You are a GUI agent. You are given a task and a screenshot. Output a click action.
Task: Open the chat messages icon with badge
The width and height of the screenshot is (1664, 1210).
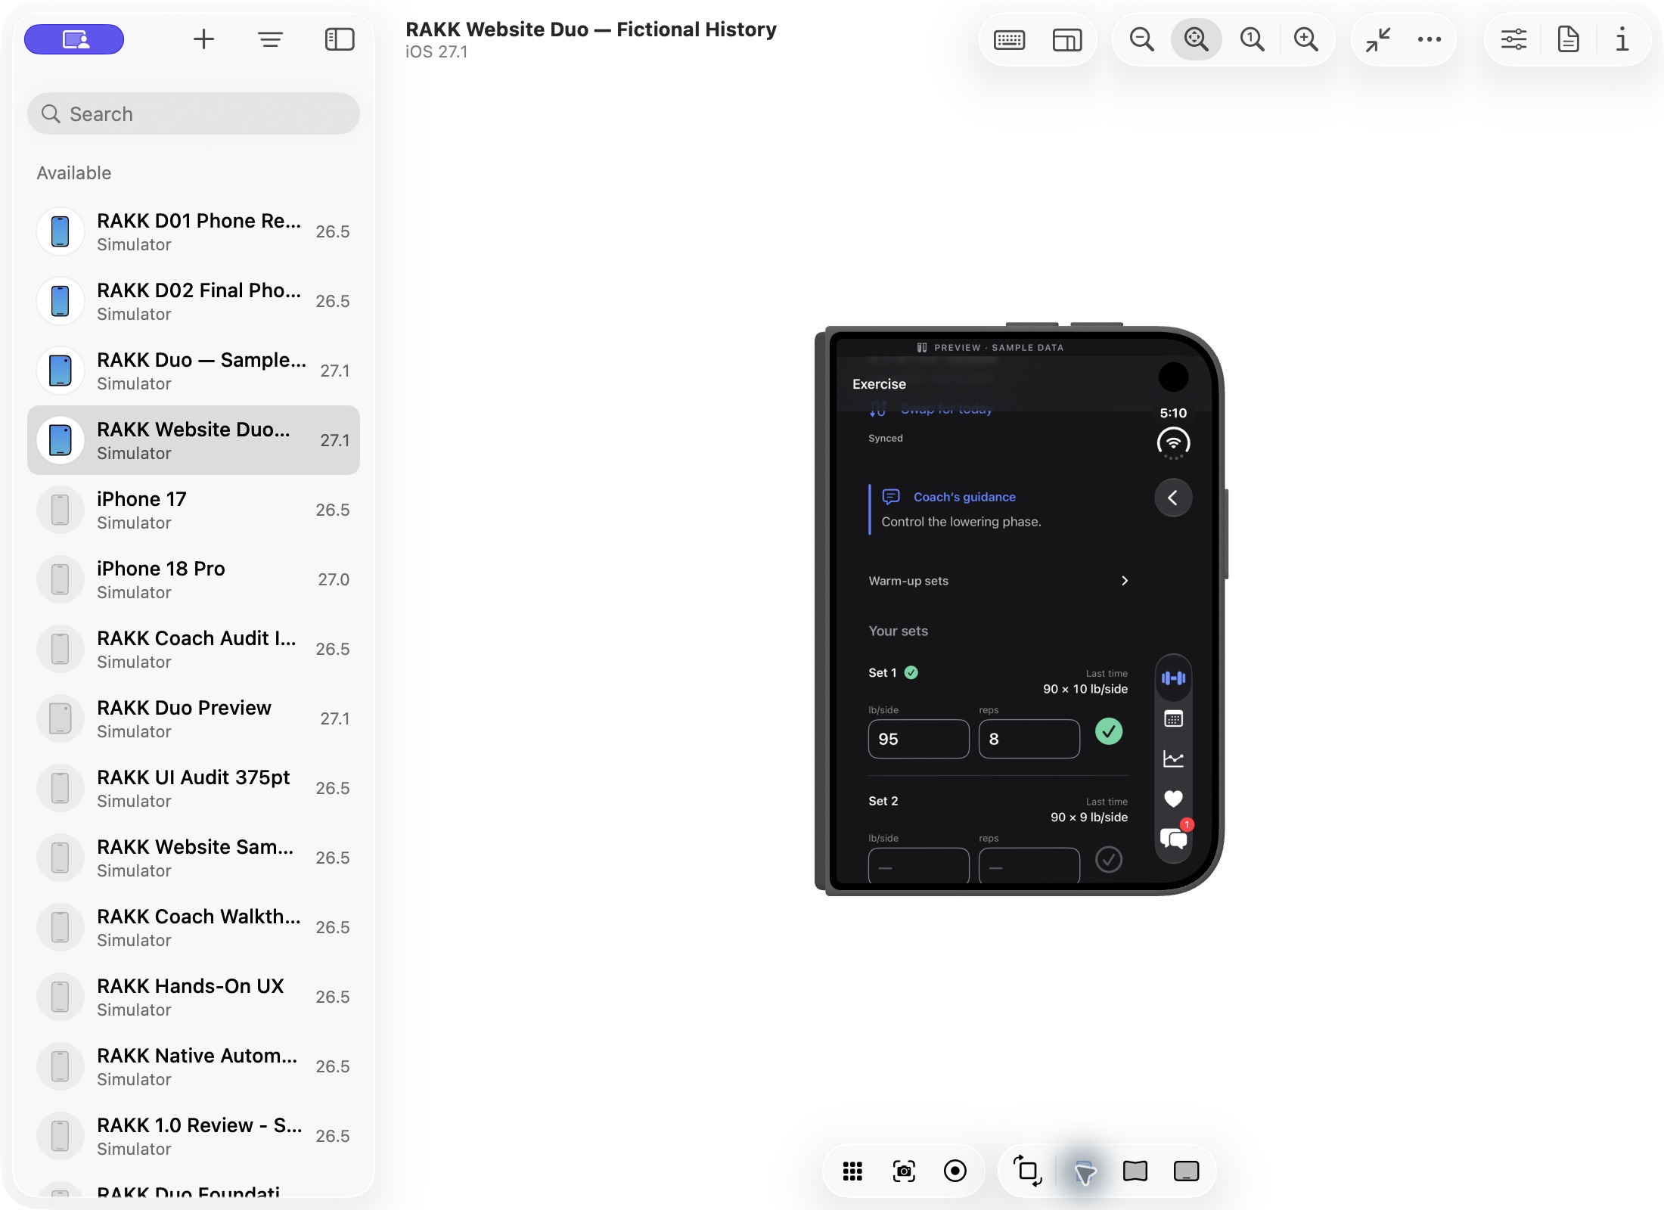1175,837
